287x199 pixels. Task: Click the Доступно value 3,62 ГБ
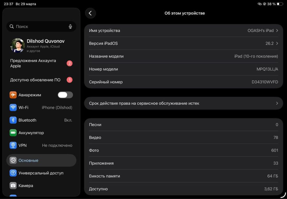[x=271, y=189]
